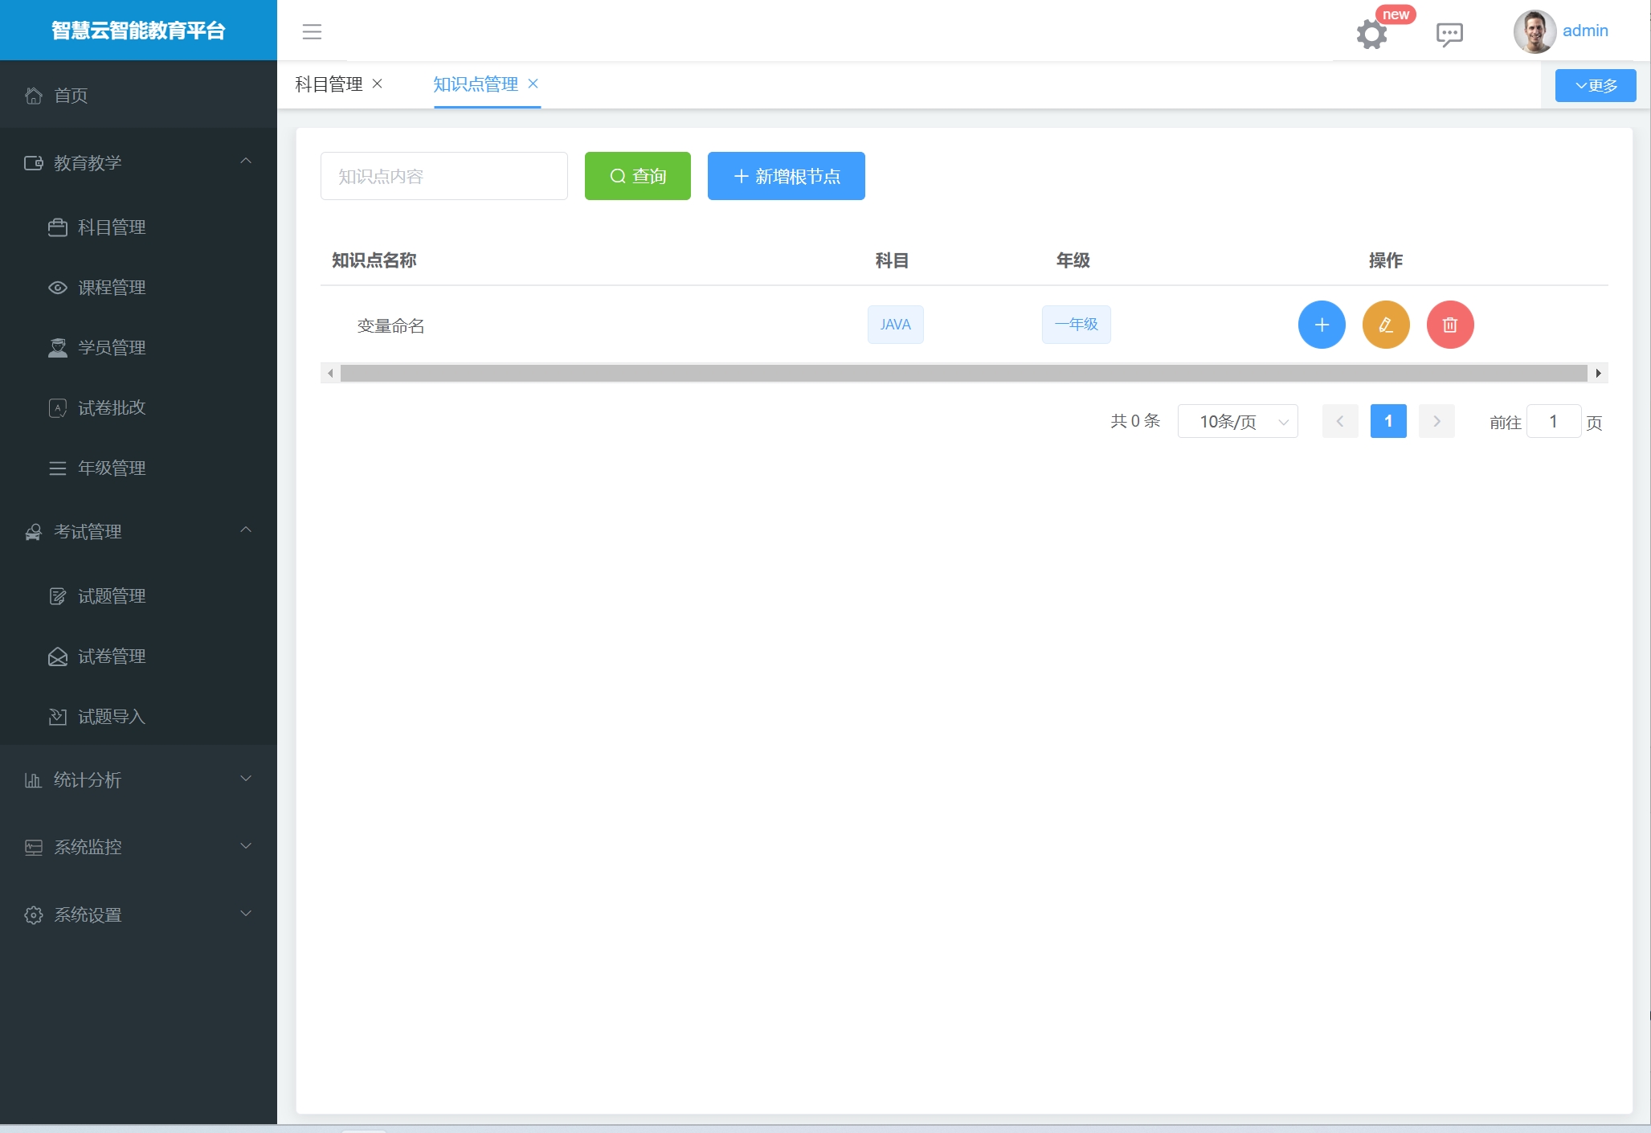Open 试题管理 in the sidebar menu

[x=112, y=596]
